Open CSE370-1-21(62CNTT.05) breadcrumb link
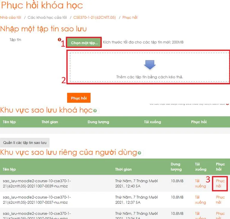Viewport: 230px width, 219px height. (94, 17)
